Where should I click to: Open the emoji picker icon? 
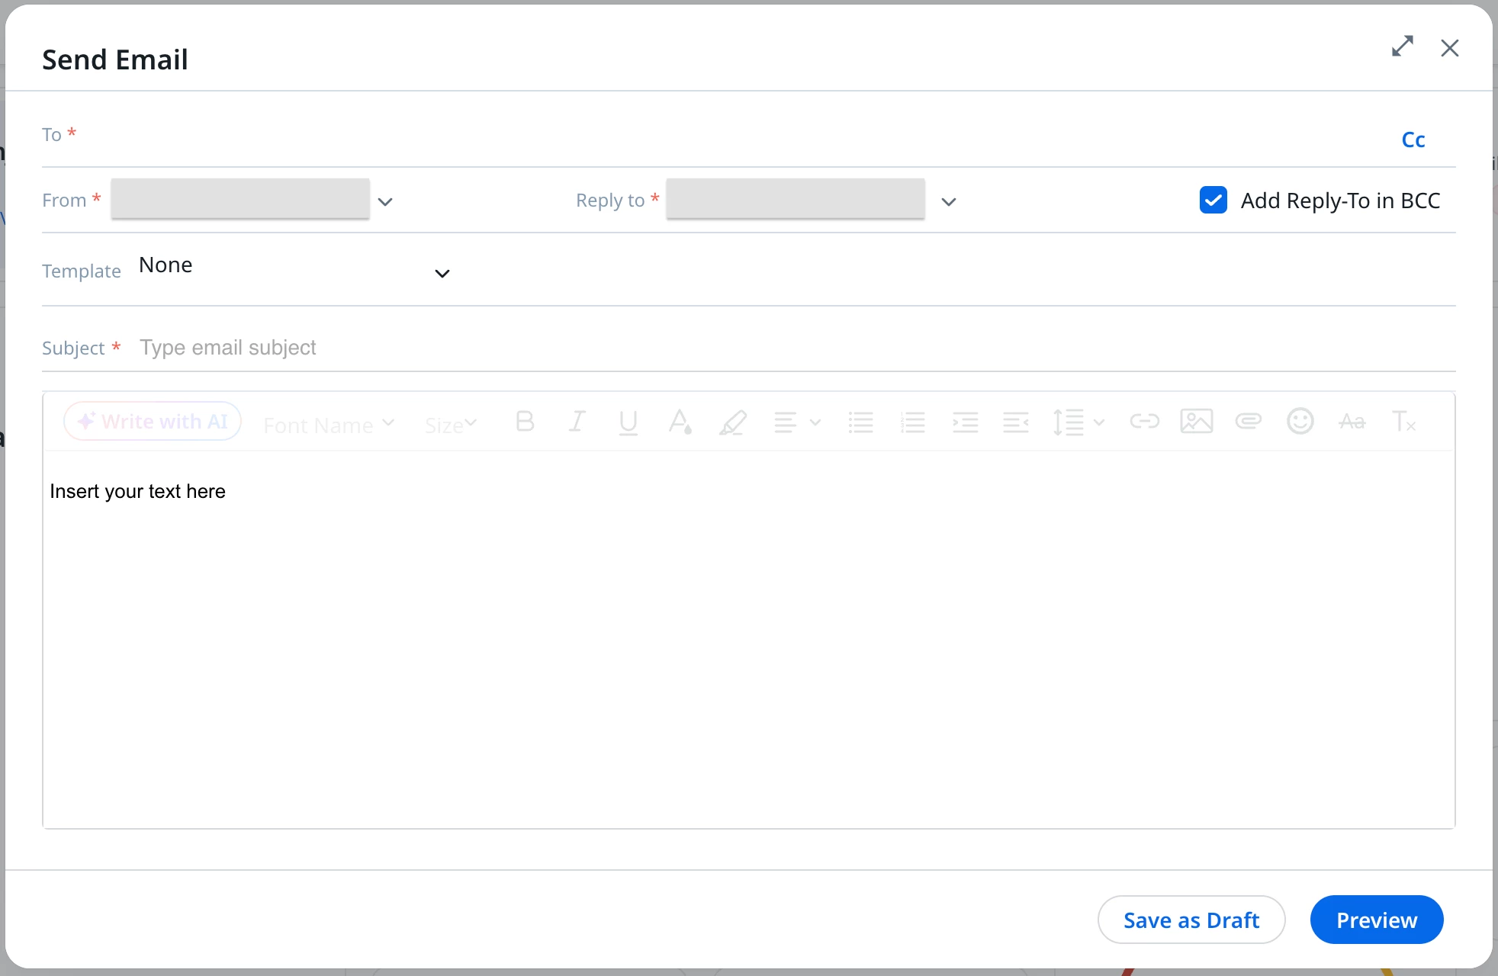point(1300,422)
